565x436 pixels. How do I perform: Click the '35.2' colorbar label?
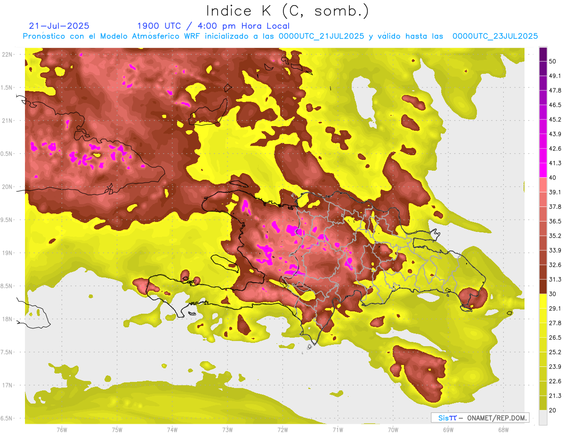point(555,236)
